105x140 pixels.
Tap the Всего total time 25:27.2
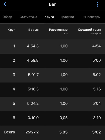(32, 132)
